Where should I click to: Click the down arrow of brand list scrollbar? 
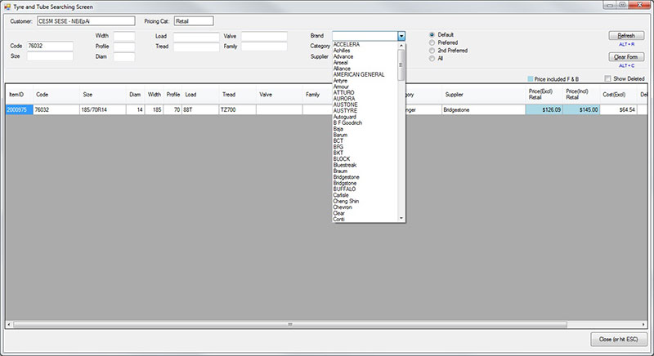pyautogui.click(x=401, y=218)
